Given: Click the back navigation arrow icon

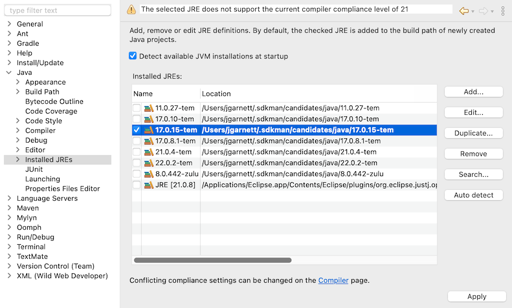Looking at the screenshot, I should [x=463, y=11].
